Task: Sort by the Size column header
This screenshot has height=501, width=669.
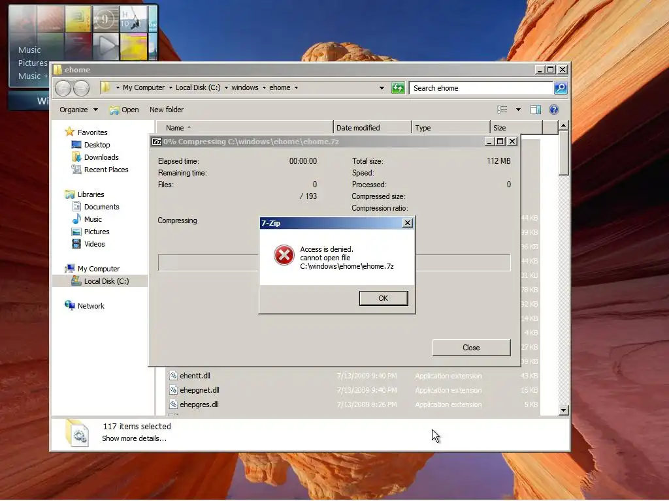Action: tap(516, 128)
